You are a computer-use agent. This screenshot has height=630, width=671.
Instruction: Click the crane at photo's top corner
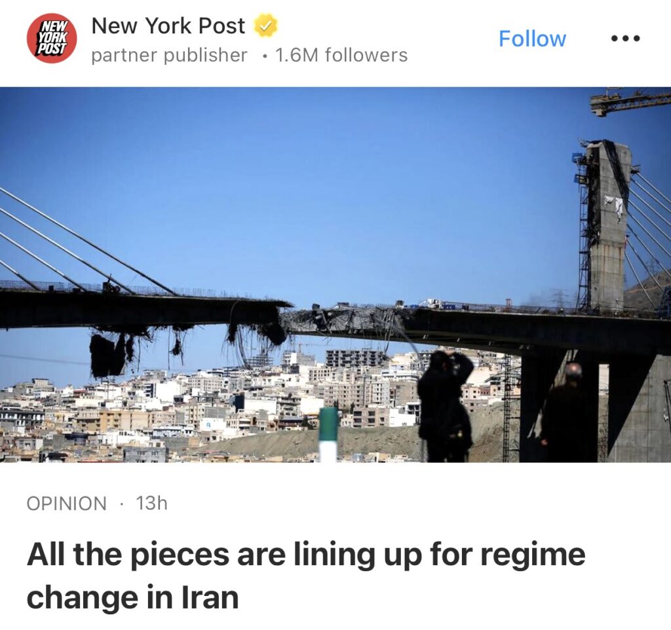coord(630,102)
